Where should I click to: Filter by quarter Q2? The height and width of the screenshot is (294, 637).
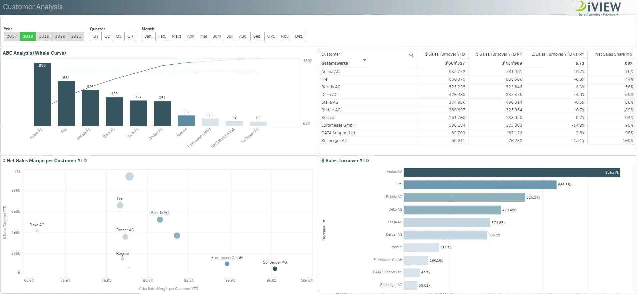pyautogui.click(x=107, y=36)
